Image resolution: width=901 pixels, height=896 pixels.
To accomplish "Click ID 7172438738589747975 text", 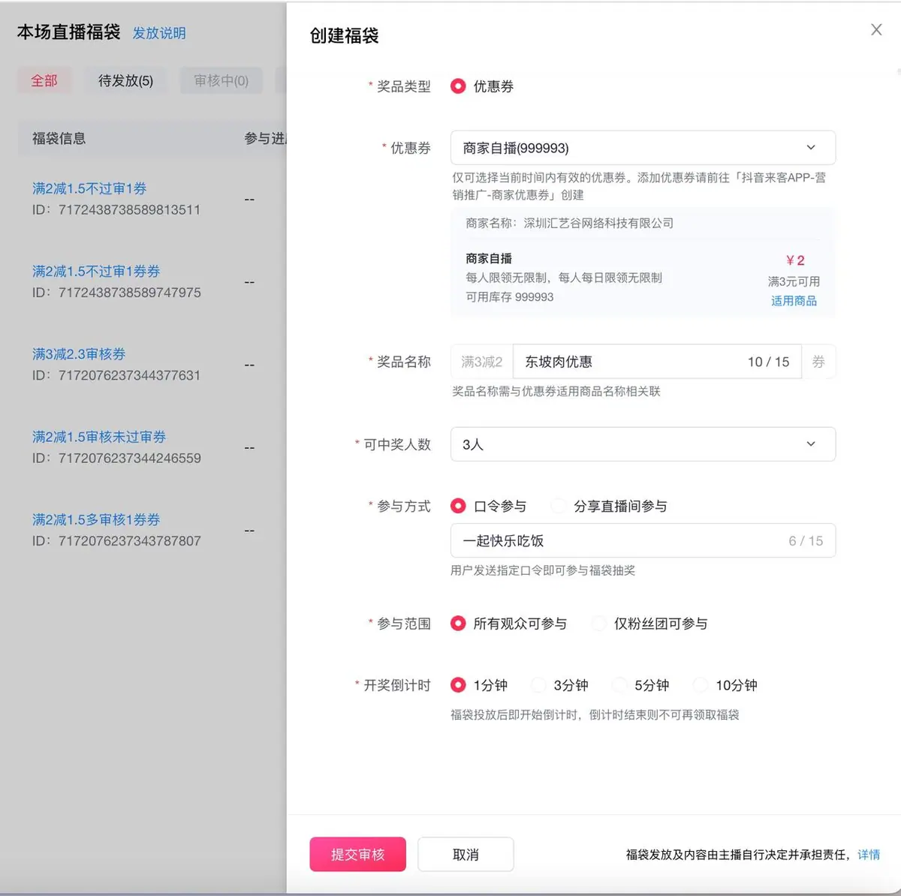I will click(x=116, y=293).
